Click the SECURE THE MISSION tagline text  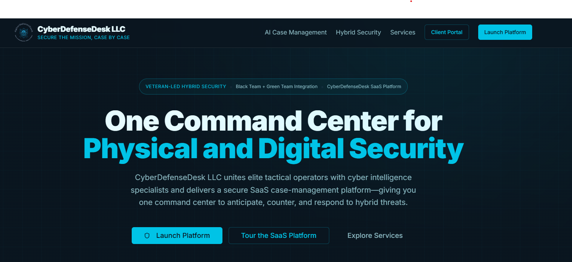pyautogui.click(x=83, y=37)
